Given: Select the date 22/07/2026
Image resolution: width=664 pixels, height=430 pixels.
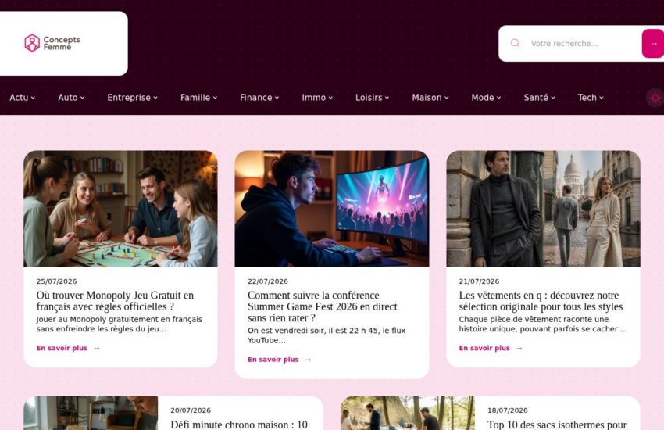Looking at the screenshot, I should [268, 281].
